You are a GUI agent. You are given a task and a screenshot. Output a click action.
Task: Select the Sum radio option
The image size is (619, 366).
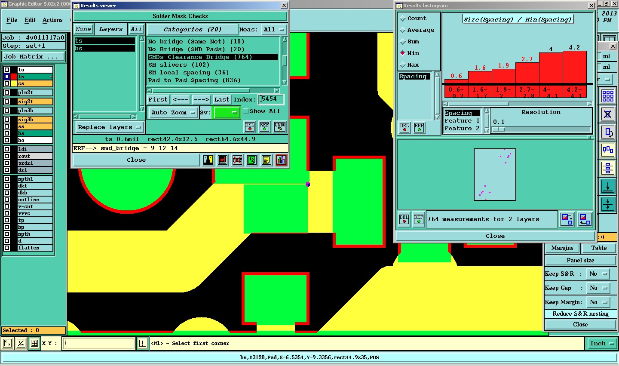pyautogui.click(x=403, y=42)
